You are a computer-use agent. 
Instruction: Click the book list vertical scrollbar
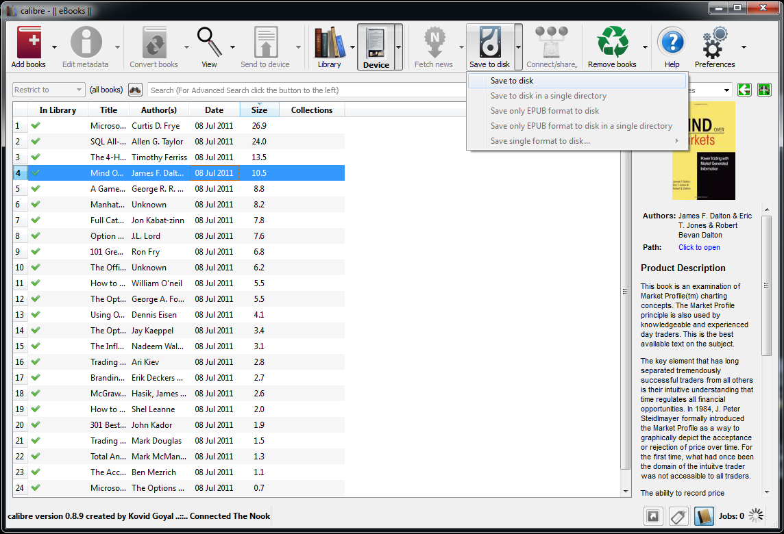click(626, 309)
